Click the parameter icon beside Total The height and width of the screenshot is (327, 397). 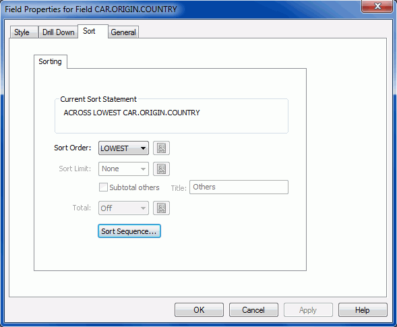tap(161, 208)
